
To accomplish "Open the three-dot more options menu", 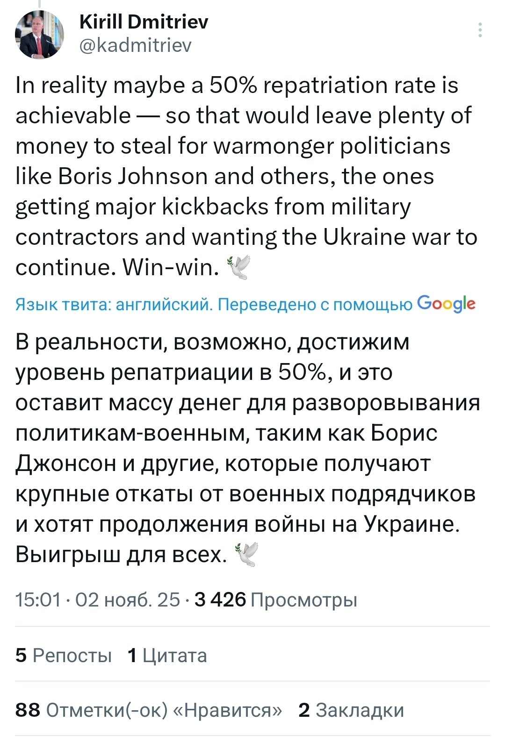I will pyautogui.click(x=480, y=30).
